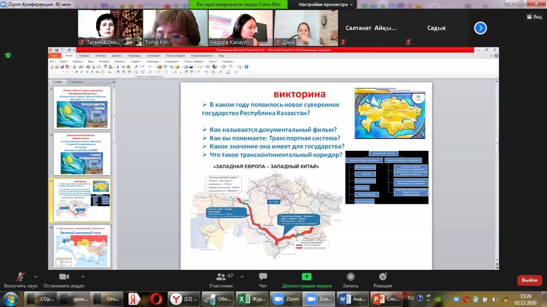Open the Вставка ribbon tab
The height and width of the screenshot is (307, 547).
click(100, 56)
